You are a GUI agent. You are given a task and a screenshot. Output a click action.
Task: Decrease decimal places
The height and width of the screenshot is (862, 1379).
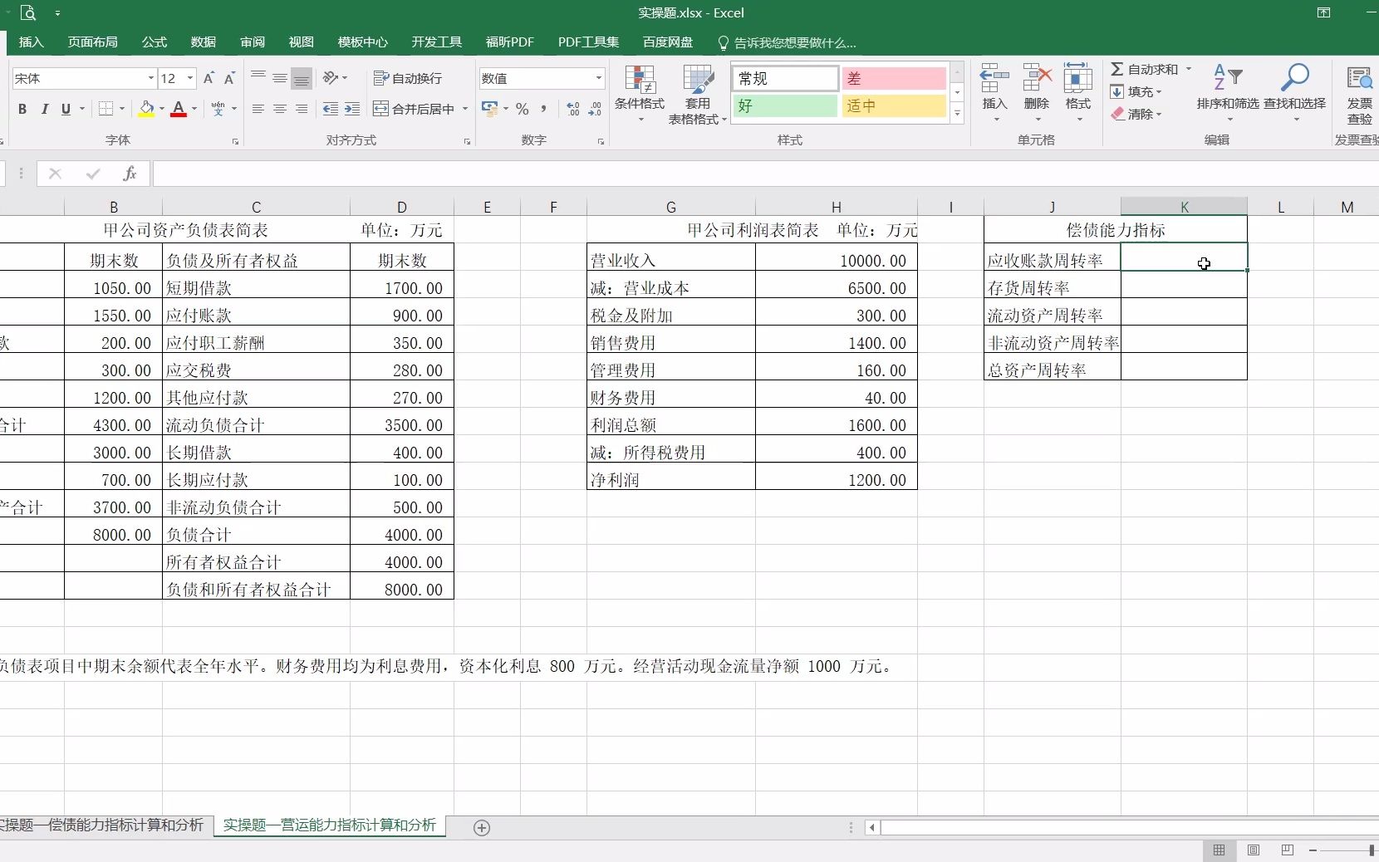click(x=595, y=109)
